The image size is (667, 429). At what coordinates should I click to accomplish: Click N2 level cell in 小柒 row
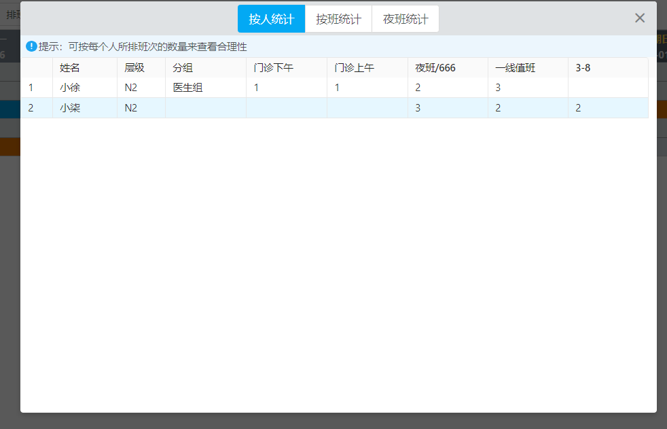point(141,107)
